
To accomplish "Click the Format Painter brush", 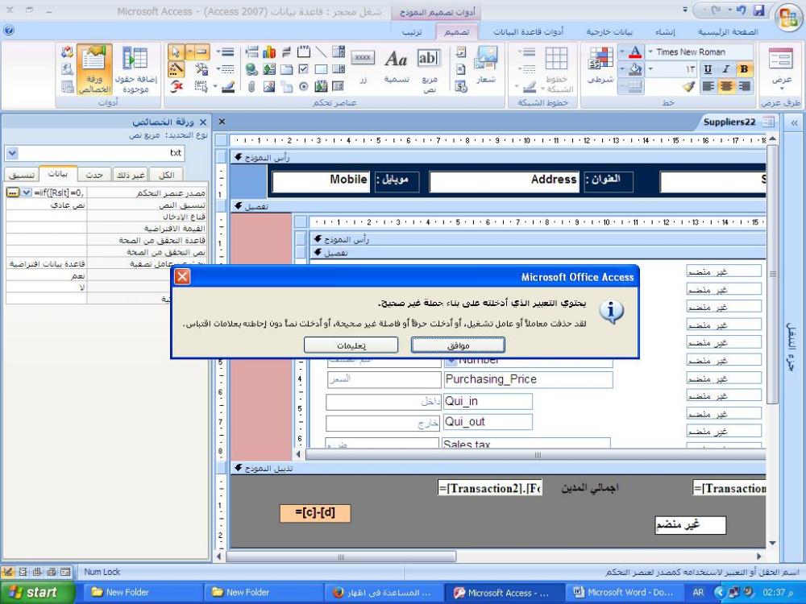I will [x=689, y=86].
